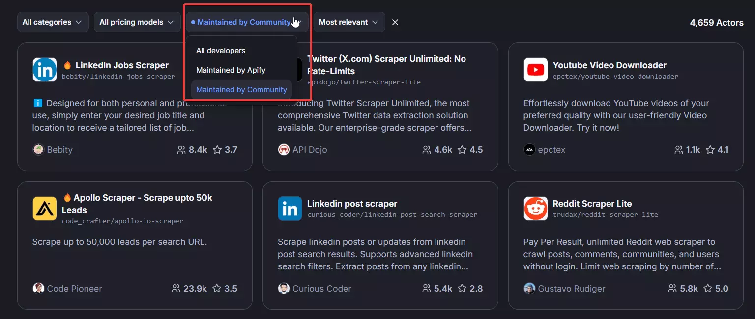The width and height of the screenshot is (755, 319).
Task: Click the Apollo Scraper yellow logo icon
Action: coord(45,209)
